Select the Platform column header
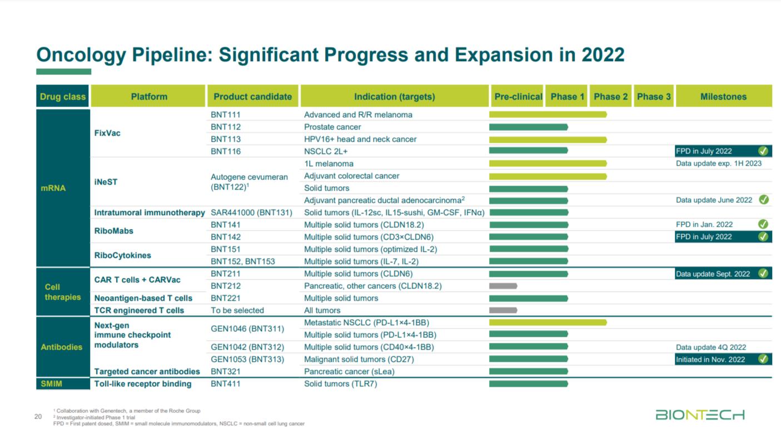The width and height of the screenshot is (781, 438). 148,96
